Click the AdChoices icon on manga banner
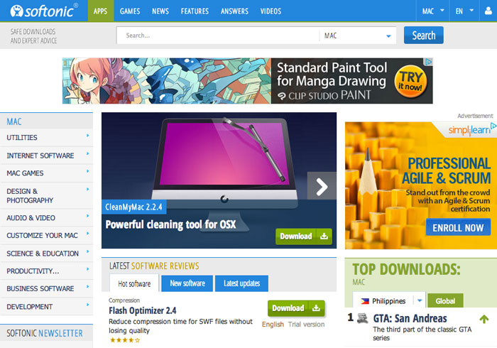The image size is (497, 348). tap(429, 62)
